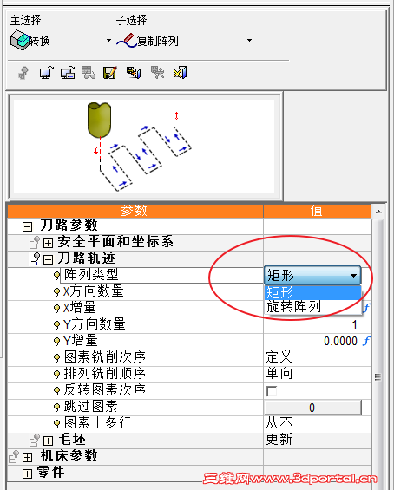Screen dimensions: 394x490
Task: Click the Y增量 value 0.0000
Action: click(x=340, y=341)
